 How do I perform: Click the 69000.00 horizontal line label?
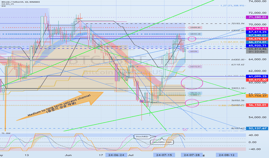(238, 30)
